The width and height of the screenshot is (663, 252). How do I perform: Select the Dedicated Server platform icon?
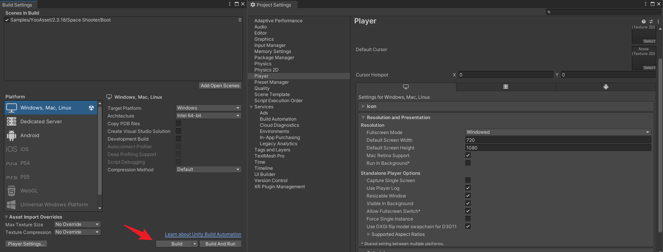click(x=12, y=121)
